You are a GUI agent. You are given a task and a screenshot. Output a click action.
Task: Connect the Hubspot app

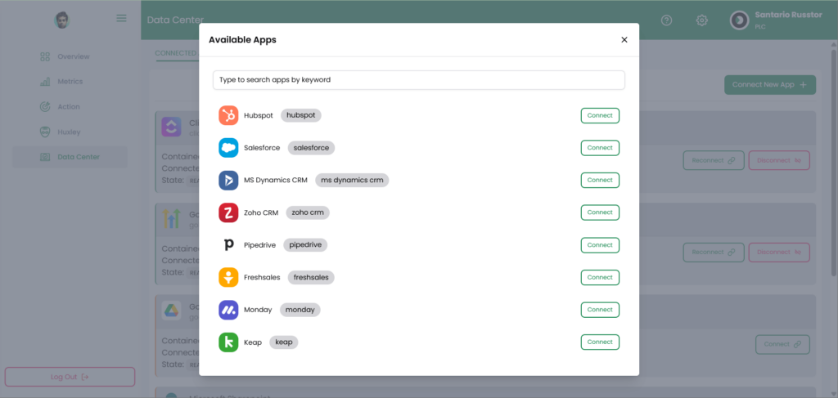(x=600, y=115)
